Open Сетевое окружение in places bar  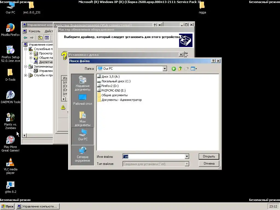[83, 154]
